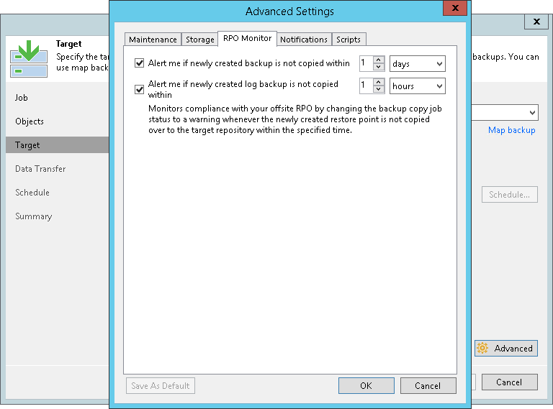Increase the backup copy days value
This screenshot has height=409, width=553.
point(379,60)
